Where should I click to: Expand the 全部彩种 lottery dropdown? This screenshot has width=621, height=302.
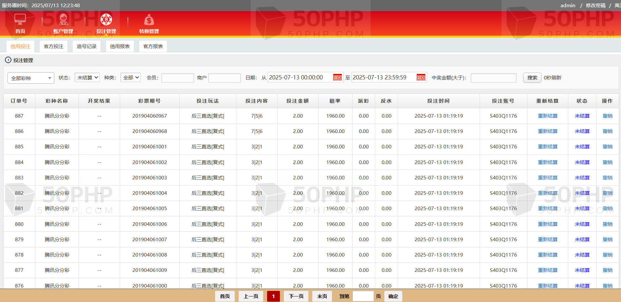[x=31, y=78]
